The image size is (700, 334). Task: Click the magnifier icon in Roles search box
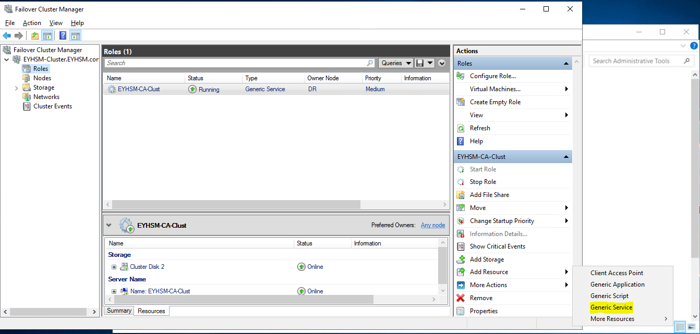click(370, 63)
